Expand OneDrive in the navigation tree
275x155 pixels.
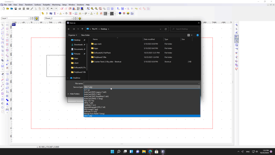68,78
